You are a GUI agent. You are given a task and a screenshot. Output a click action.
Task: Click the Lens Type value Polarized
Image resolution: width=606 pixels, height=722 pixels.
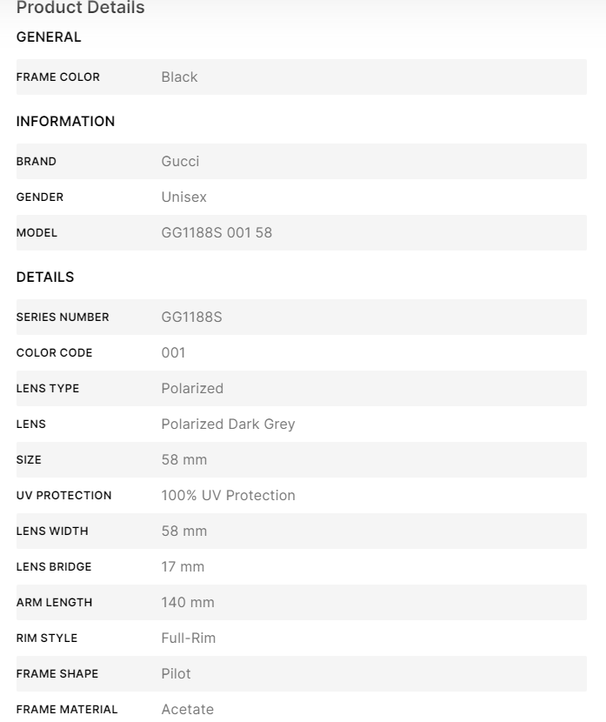[192, 389]
